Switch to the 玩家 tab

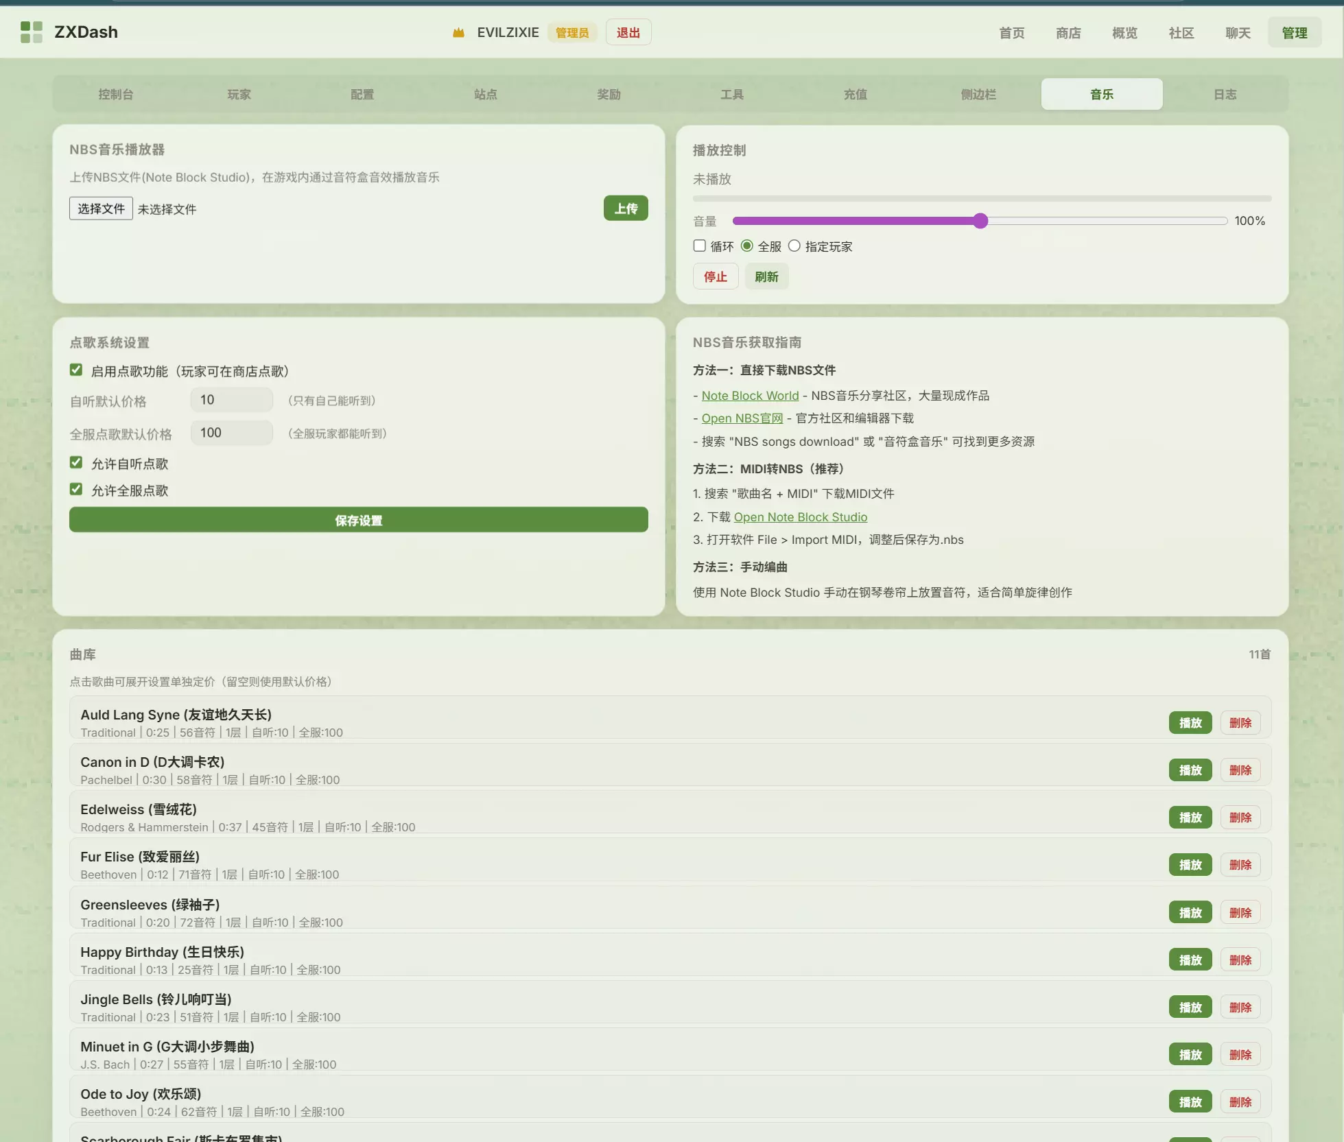pos(239,94)
